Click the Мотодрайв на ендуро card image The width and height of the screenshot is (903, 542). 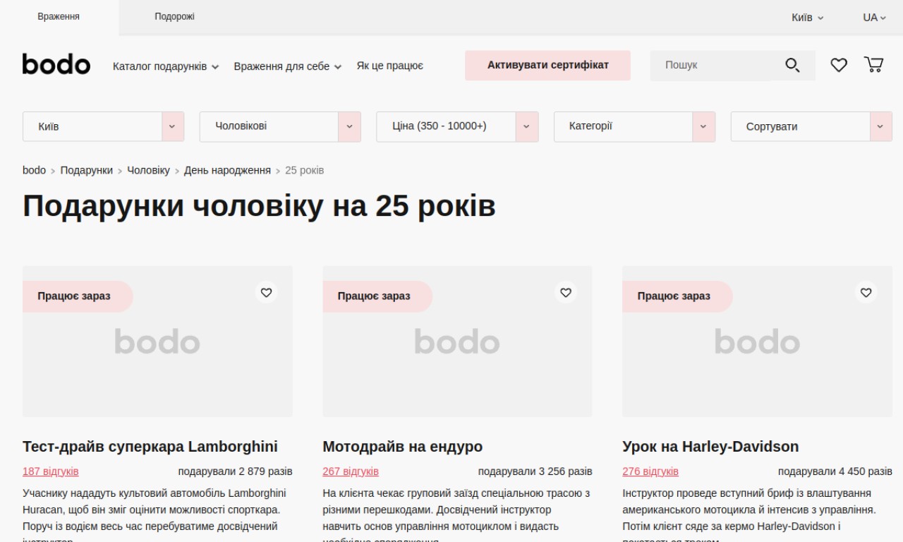(x=457, y=342)
